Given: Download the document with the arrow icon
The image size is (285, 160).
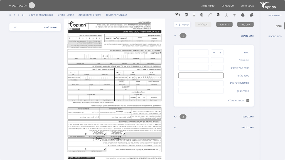Looking at the screenshot, I should (x=194, y=15).
